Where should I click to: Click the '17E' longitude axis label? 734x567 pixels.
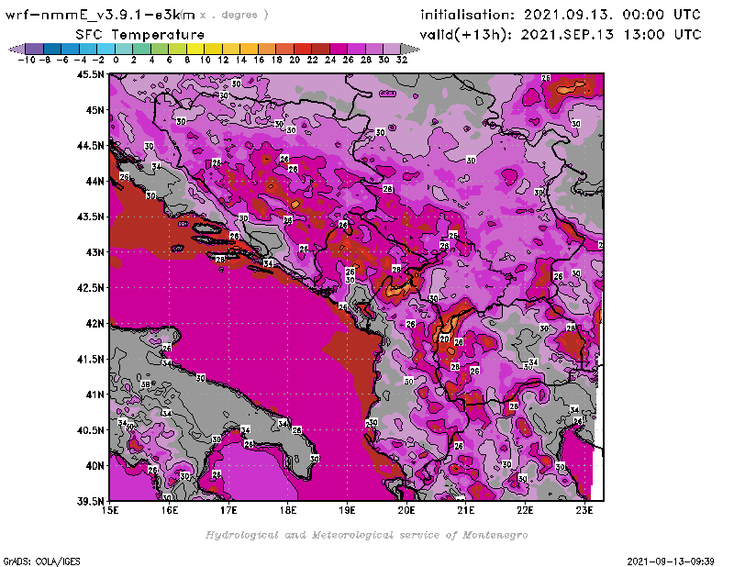pyautogui.click(x=228, y=510)
